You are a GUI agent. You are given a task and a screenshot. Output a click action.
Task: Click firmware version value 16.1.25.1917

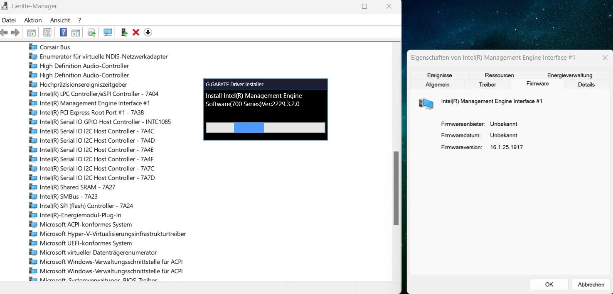[507, 147]
